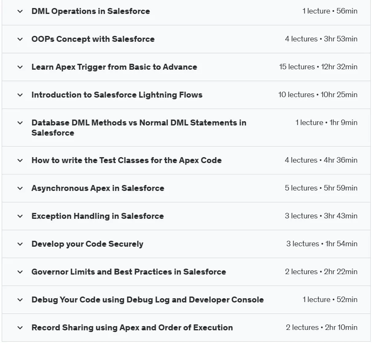Viewport: 372px width, 343px height.
Task: Expand the Debug Your Code section chevron
Action: pos(20,300)
